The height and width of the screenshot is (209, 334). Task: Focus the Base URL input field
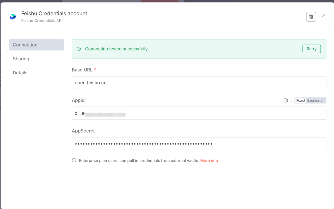(199, 83)
